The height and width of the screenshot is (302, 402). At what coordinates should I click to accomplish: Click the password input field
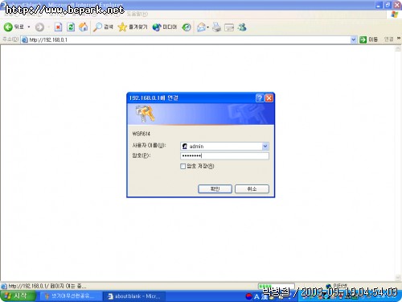click(x=224, y=156)
